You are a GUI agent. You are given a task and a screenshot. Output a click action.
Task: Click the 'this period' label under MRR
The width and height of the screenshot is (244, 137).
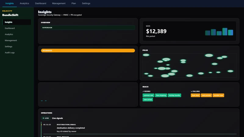point(150,36)
